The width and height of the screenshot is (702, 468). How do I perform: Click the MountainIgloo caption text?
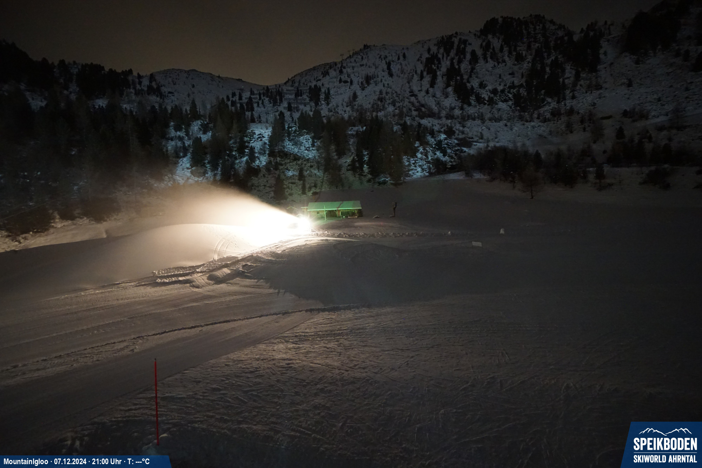pos(26,461)
